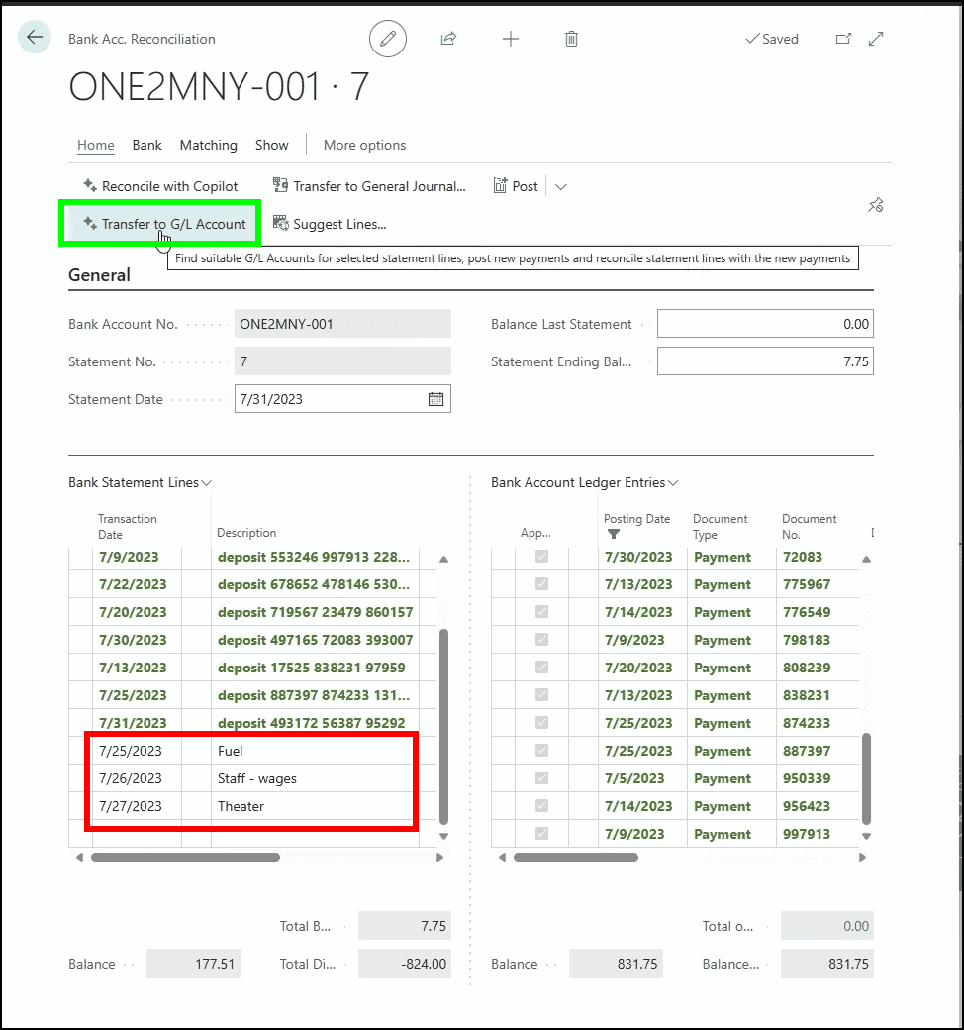Click Transfer to G/L Account

[164, 224]
